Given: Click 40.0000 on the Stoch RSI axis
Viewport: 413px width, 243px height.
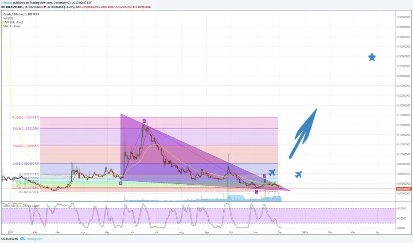Looking at the screenshot, I should pyautogui.click(x=401, y=218).
